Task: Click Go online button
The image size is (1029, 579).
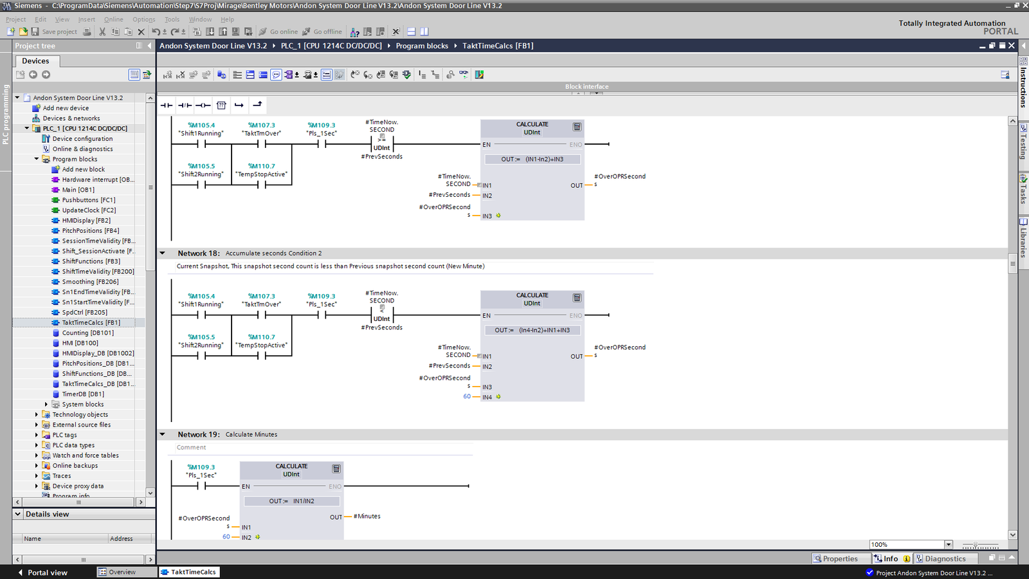Action: 278,32
